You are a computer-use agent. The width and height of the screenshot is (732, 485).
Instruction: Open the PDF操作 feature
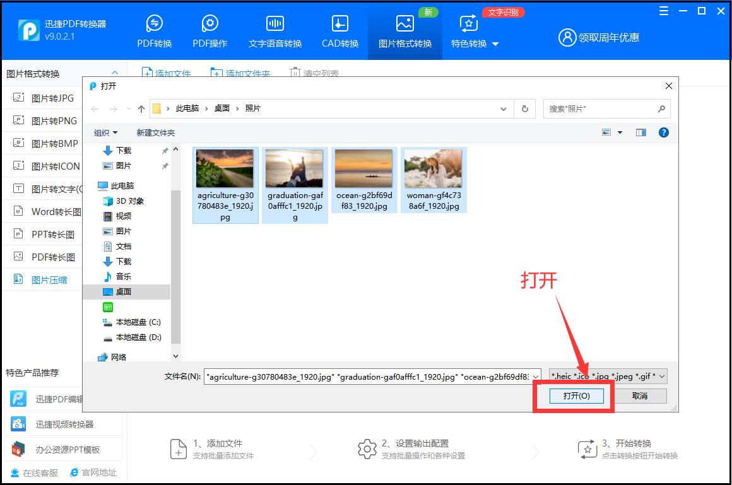(x=209, y=30)
